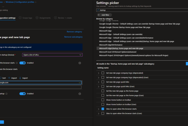Click Remove subcategory link
This screenshot has width=188, height=126.
click(73, 37)
